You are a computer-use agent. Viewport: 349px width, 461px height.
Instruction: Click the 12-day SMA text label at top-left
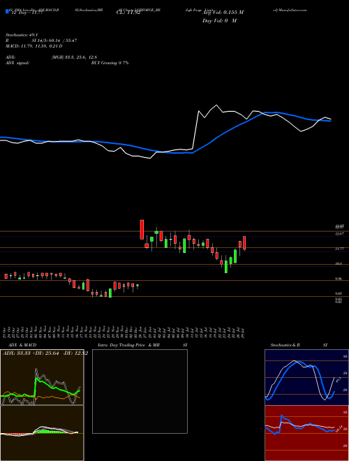27,13
